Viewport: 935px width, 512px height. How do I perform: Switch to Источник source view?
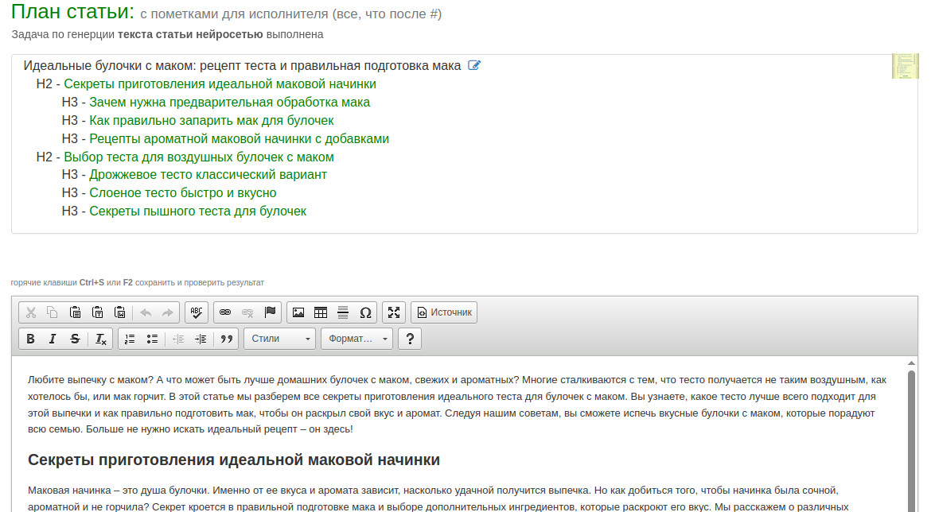[444, 312]
